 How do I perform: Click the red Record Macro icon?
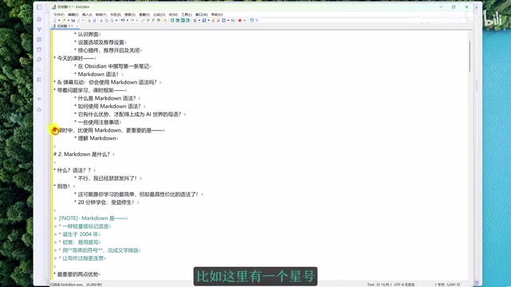240,20
